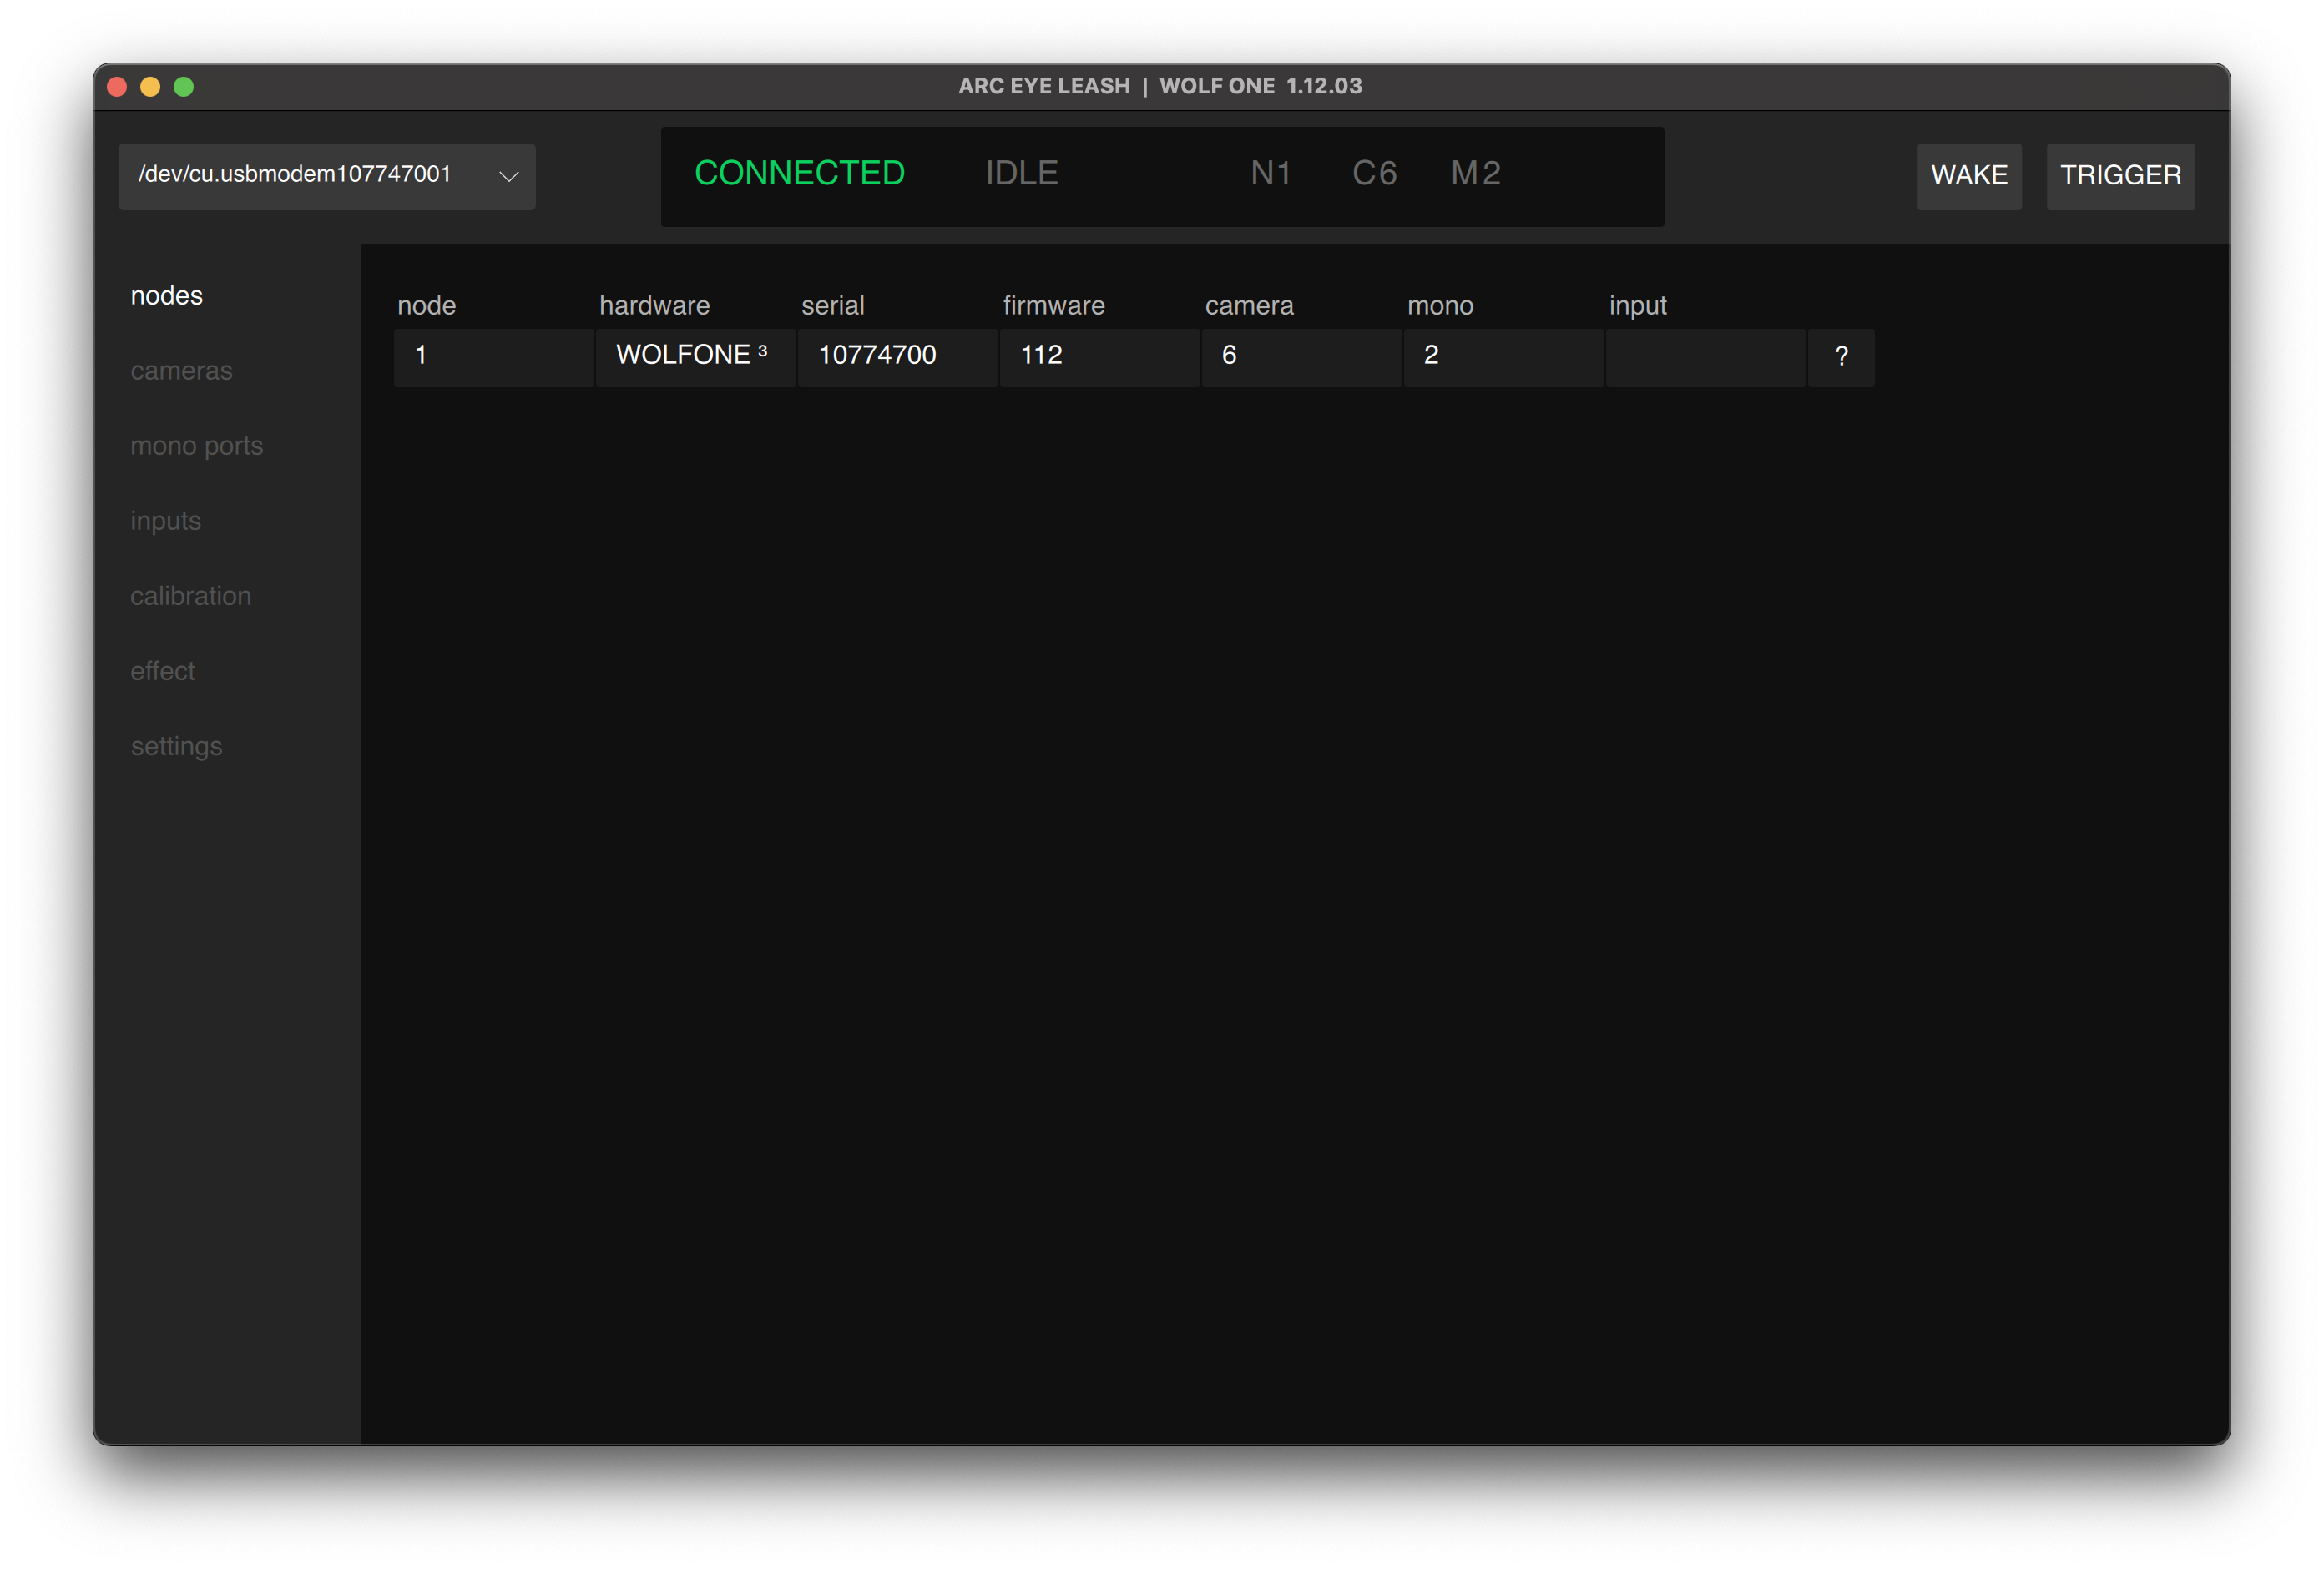Click the mono count 2 cell
The height and width of the screenshot is (1569, 2324).
click(1503, 357)
